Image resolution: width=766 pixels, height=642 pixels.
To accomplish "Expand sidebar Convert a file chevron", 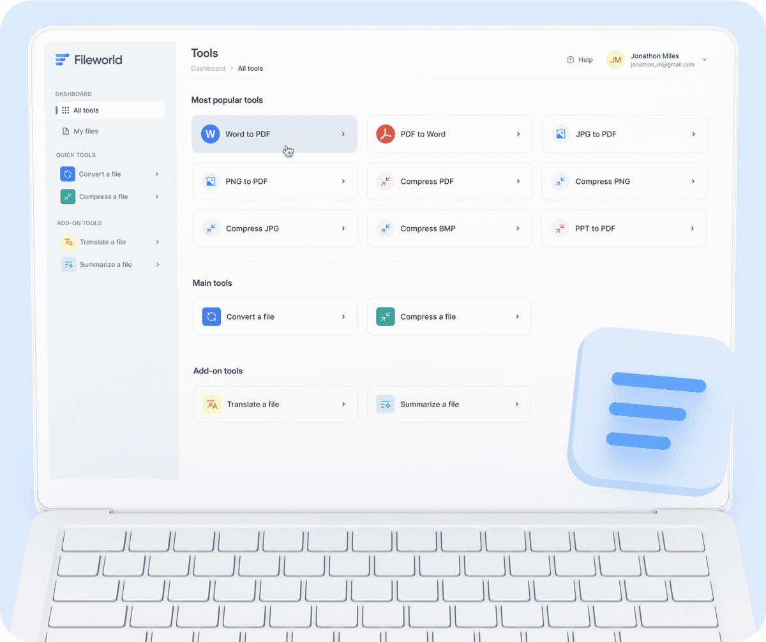I will pyautogui.click(x=157, y=174).
